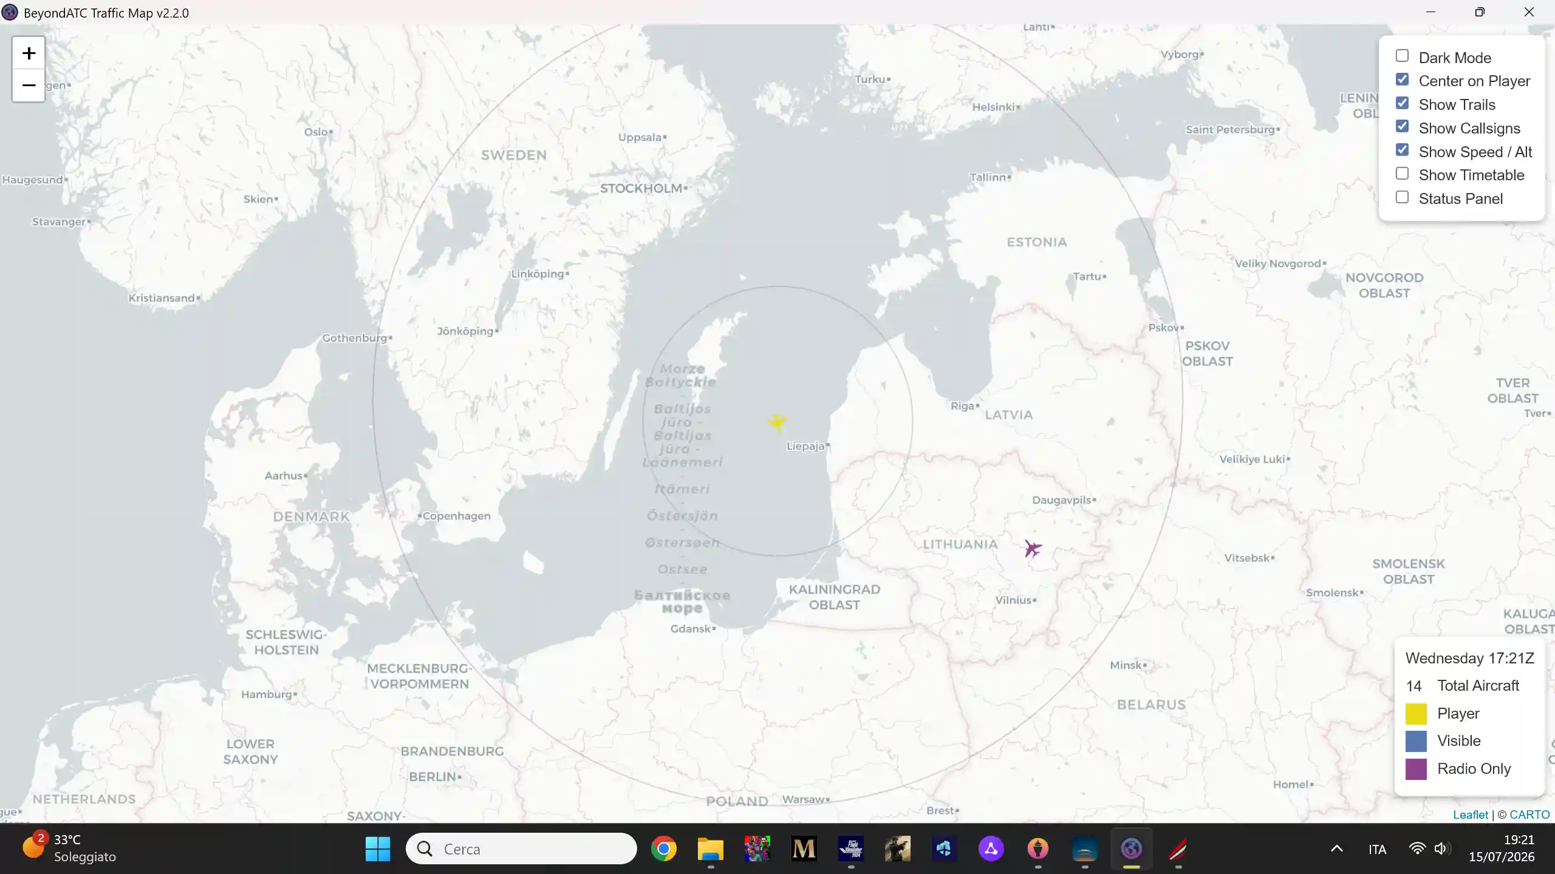Image resolution: width=1555 pixels, height=874 pixels.
Task: Open Google Chrome from taskbar
Action: 663,849
